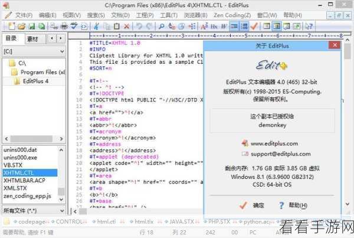Screen dimensions: 354x238
Task: Click the printer icon to print
Action: coord(64,26)
